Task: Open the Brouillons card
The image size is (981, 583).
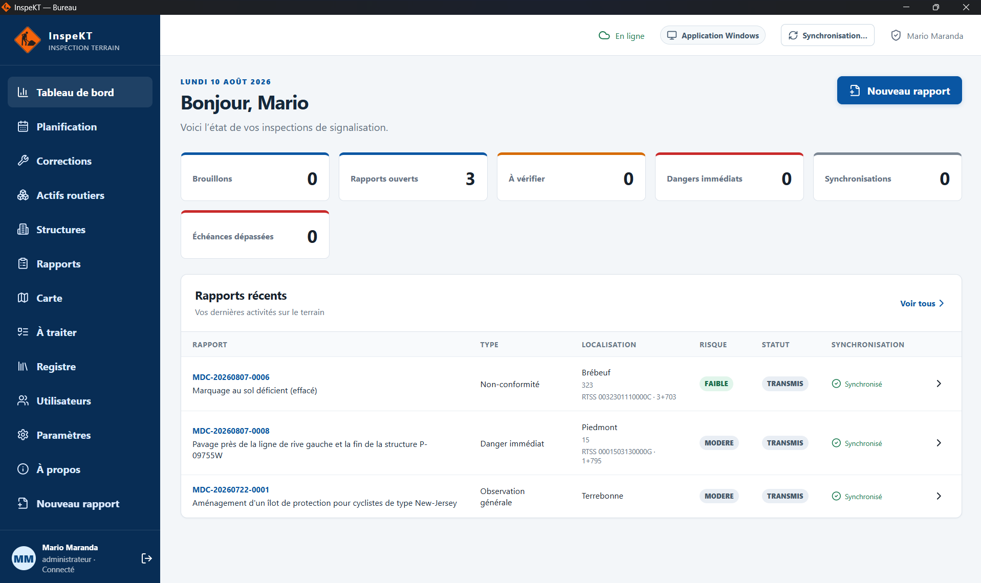Action: tap(255, 177)
